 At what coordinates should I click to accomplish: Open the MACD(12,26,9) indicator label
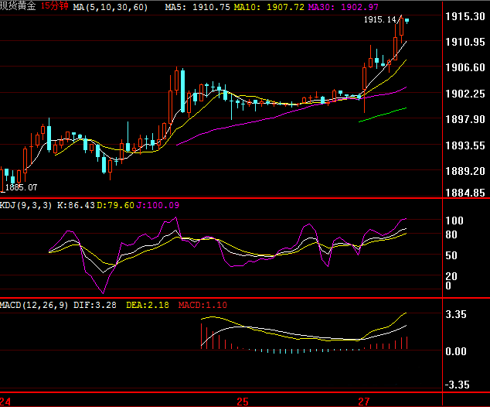pyautogui.click(x=36, y=305)
